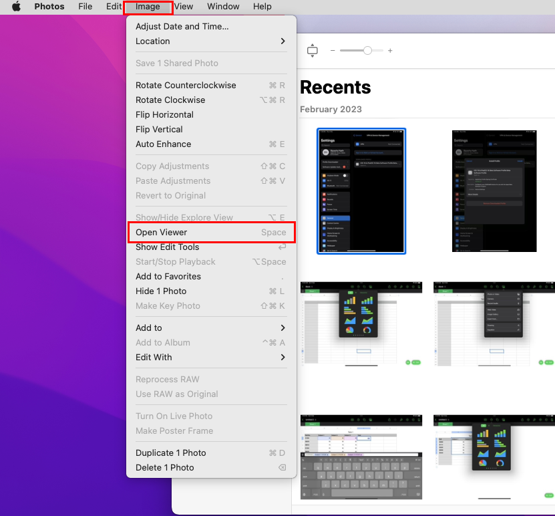The image size is (555, 516).
Task: Open the Photos app menu
Action: [x=49, y=7]
